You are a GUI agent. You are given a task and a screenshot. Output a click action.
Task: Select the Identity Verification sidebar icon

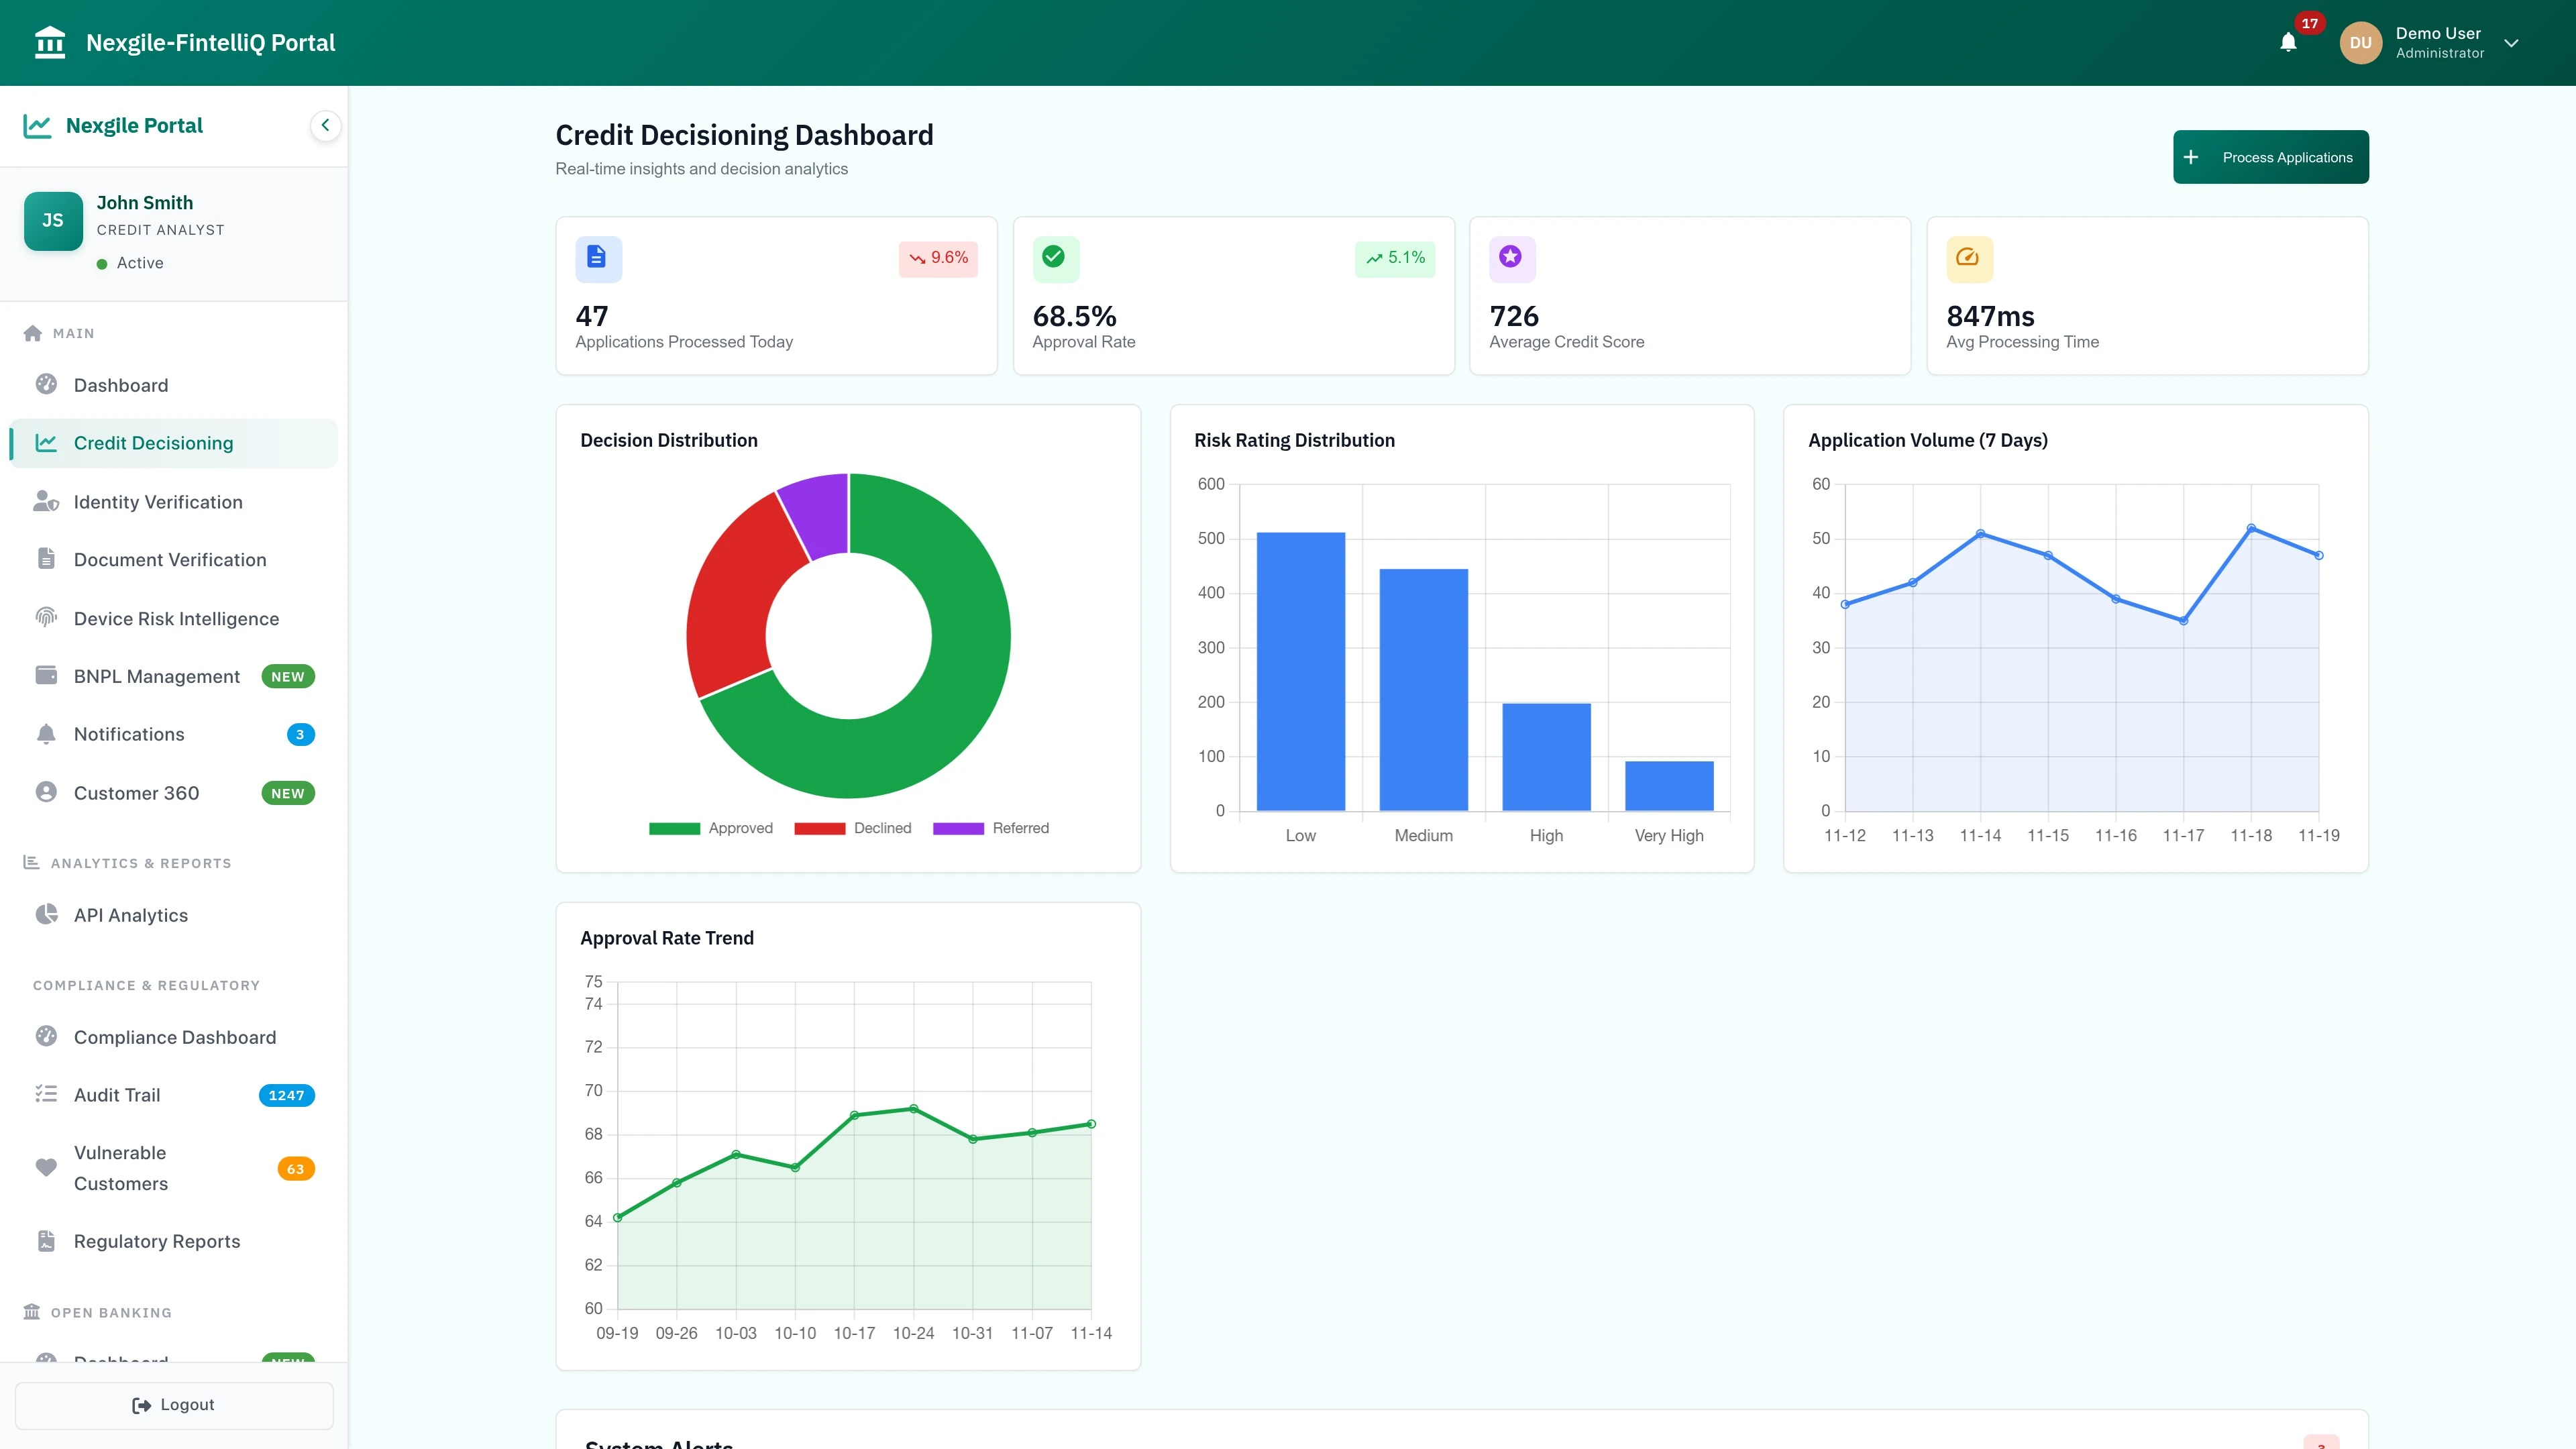tap(46, 501)
